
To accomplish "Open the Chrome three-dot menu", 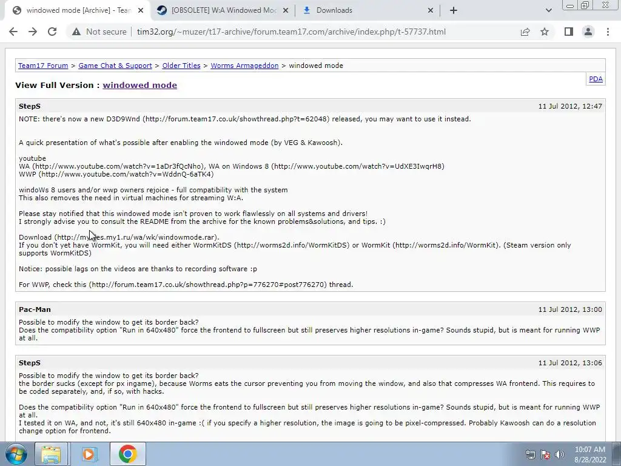I will click(608, 32).
